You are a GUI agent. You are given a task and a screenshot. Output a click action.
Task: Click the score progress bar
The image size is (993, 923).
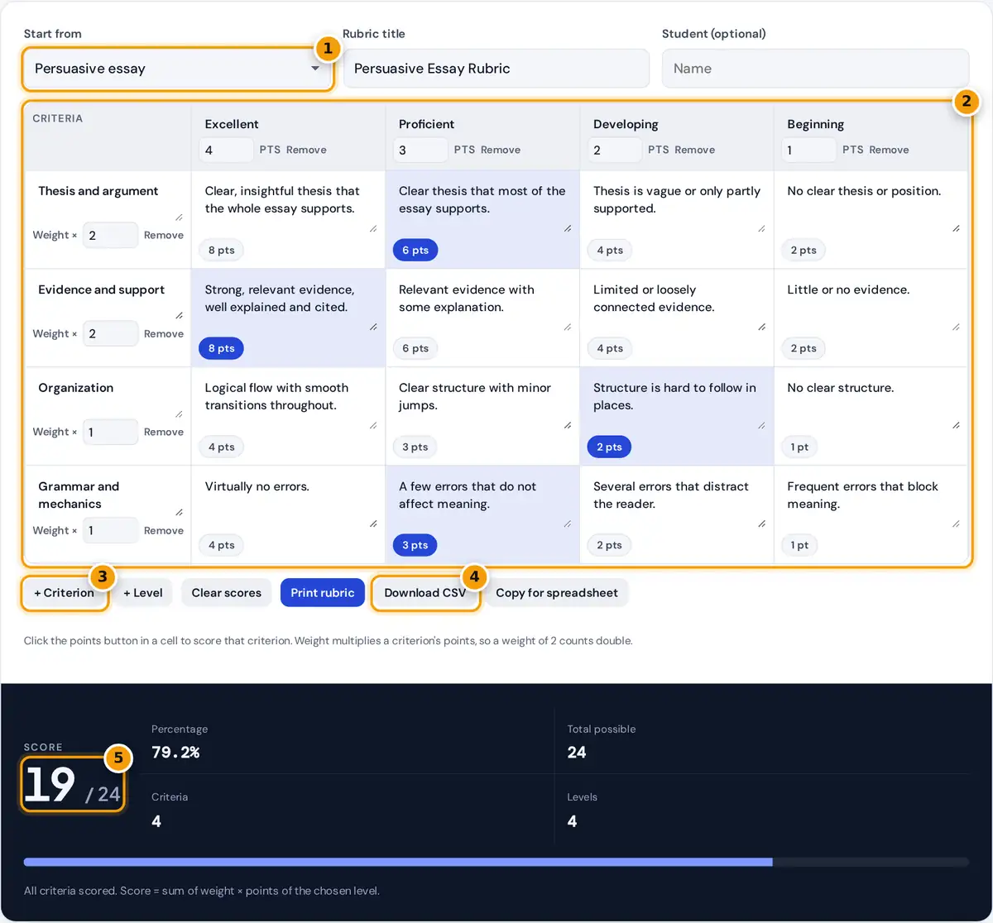click(x=496, y=862)
